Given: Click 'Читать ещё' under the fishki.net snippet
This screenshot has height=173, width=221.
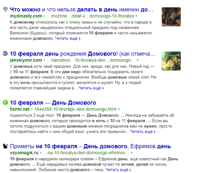Looking at the screenshot, I should tap(143, 132).
